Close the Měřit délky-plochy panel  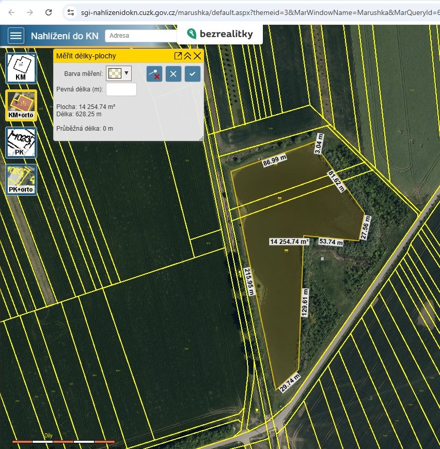197,56
